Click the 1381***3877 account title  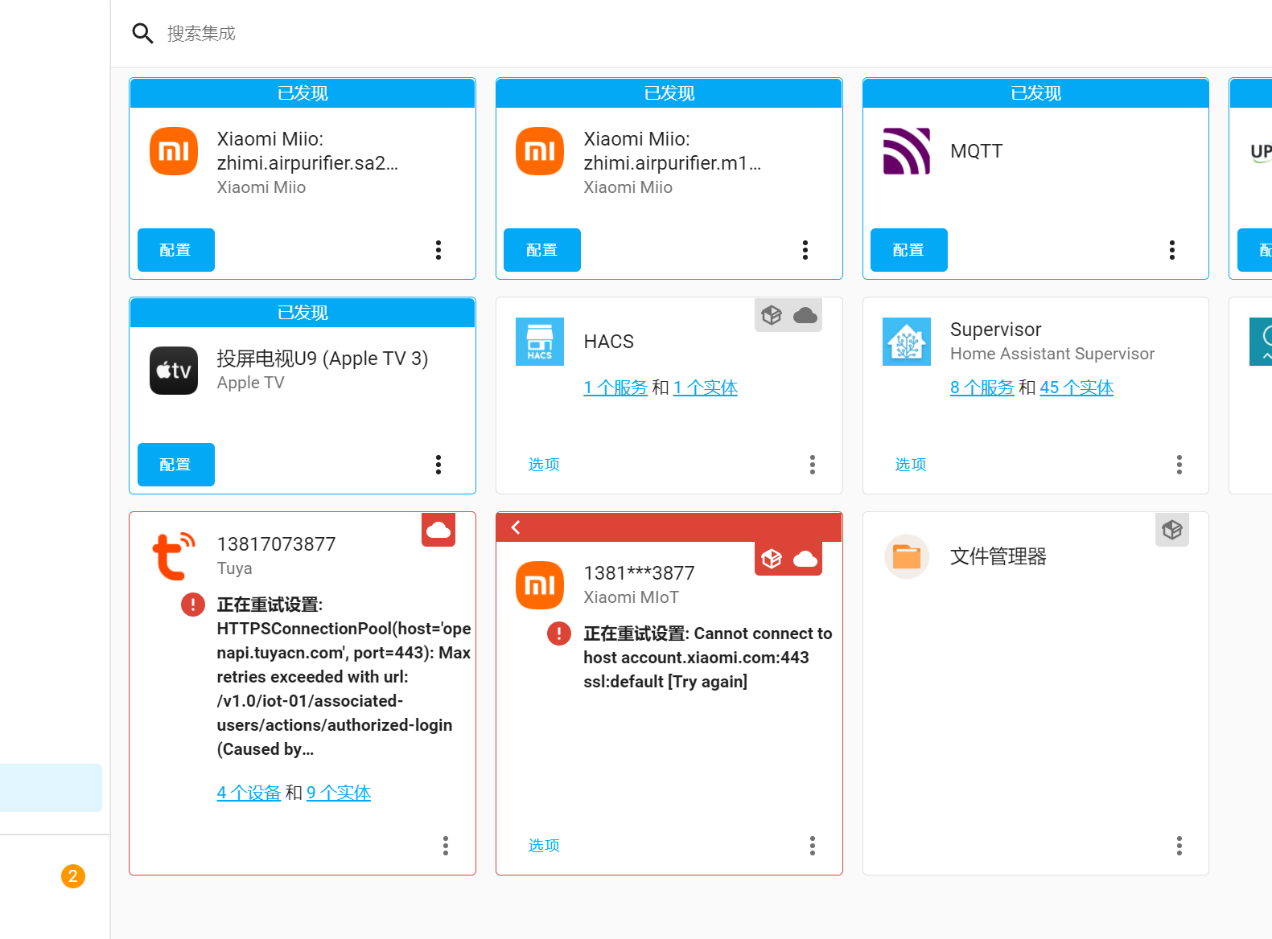coord(639,573)
